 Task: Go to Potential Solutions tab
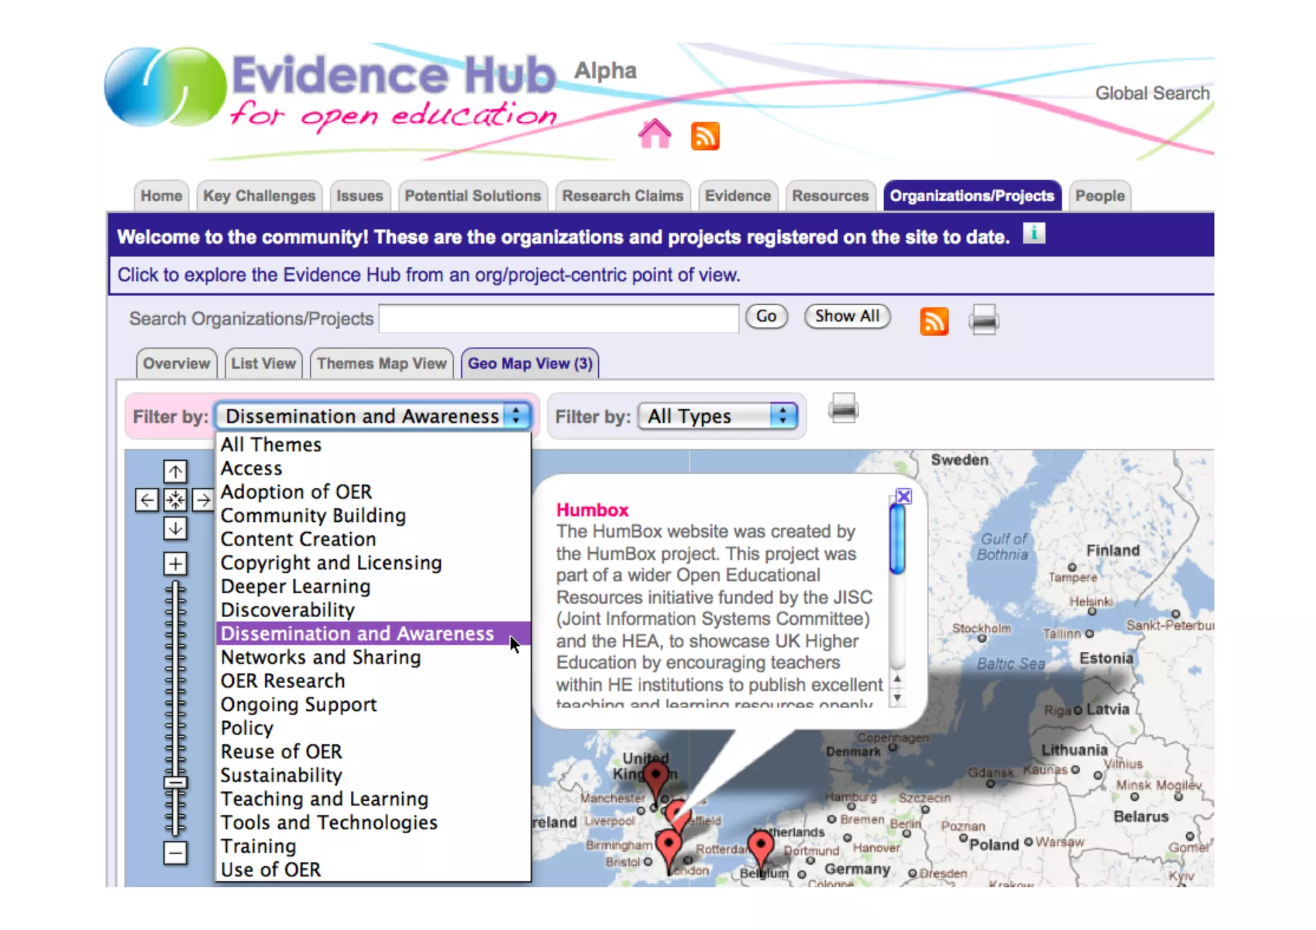[x=472, y=196]
